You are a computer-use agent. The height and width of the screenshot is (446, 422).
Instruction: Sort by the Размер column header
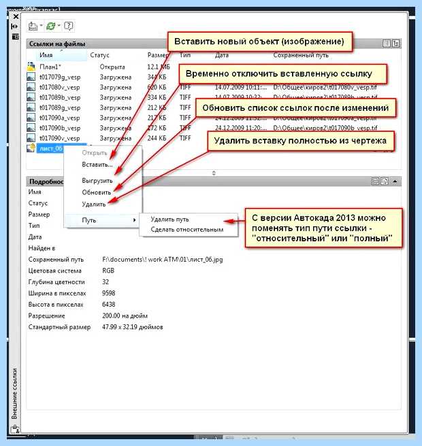[157, 55]
